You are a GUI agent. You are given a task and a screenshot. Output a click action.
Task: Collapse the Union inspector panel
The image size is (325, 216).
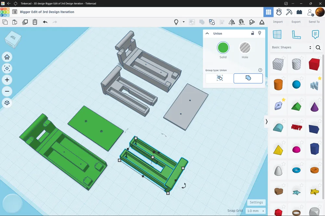207,33
